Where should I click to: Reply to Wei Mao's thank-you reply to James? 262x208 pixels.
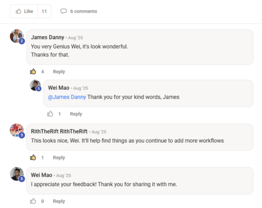pyautogui.click(x=76, y=114)
